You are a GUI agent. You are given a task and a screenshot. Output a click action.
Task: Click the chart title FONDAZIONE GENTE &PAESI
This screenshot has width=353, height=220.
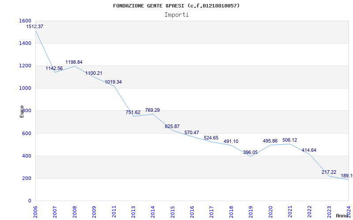(x=176, y=6)
